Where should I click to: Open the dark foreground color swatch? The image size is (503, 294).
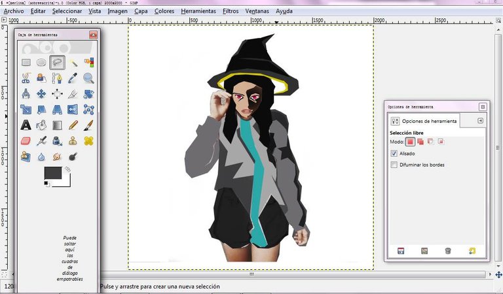click(53, 172)
